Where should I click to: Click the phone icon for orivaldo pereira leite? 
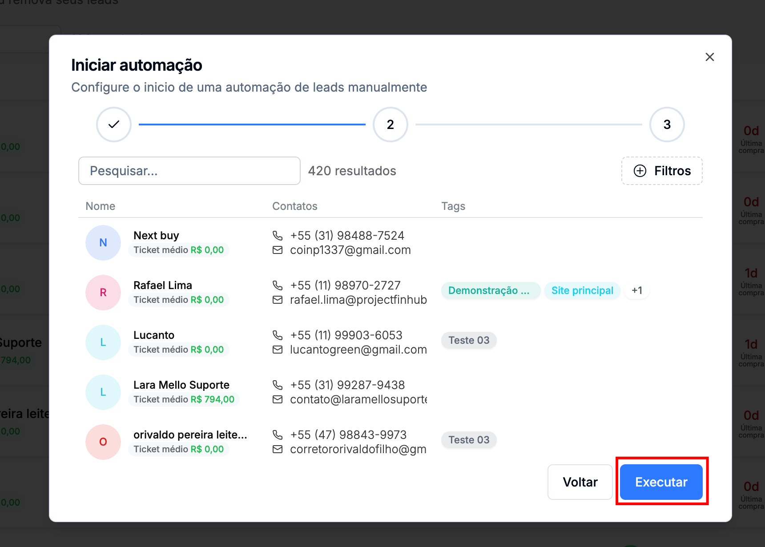(x=278, y=434)
